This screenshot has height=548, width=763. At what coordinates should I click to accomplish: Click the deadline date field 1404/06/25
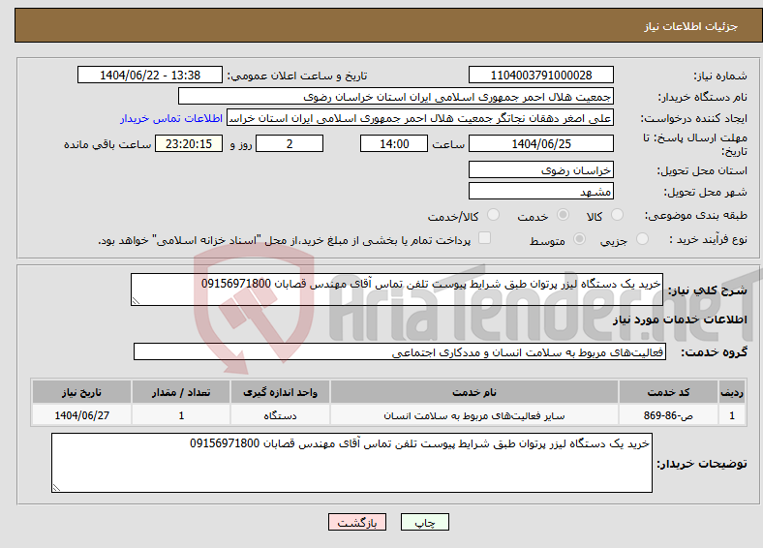[x=540, y=143]
